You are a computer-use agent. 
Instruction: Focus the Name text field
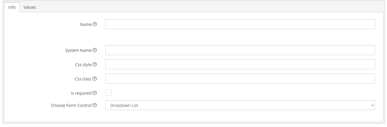[240, 24]
